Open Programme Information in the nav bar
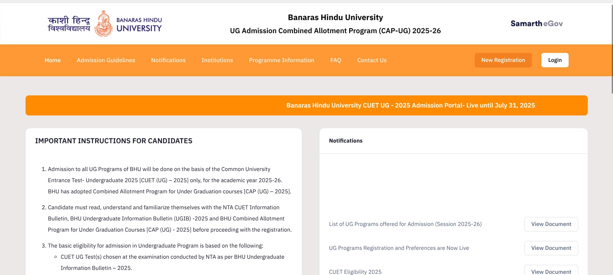 pos(281,60)
